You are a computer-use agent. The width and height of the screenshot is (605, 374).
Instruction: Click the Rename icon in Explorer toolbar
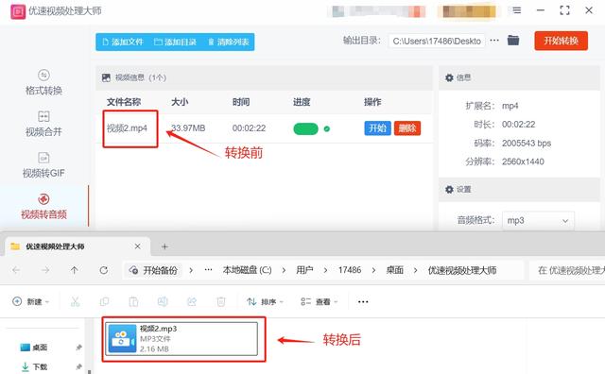[x=163, y=301]
